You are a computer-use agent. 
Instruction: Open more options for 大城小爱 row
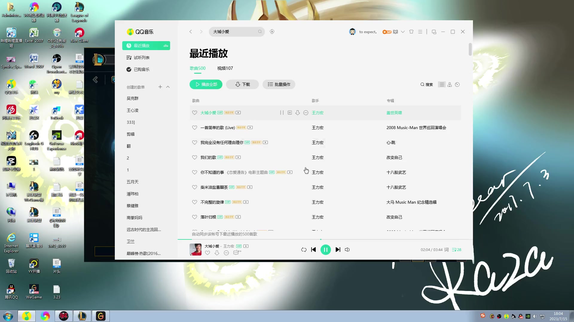coord(306,113)
